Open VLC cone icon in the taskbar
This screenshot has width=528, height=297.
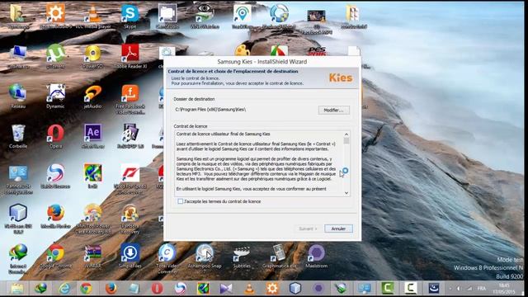[x=249, y=288]
